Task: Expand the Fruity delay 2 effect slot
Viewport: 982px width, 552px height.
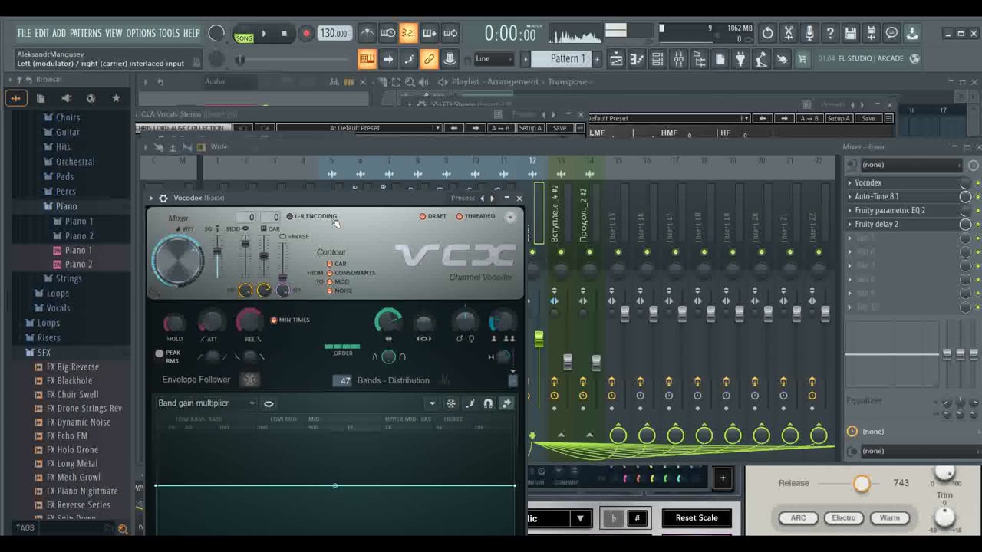Action: (x=850, y=224)
